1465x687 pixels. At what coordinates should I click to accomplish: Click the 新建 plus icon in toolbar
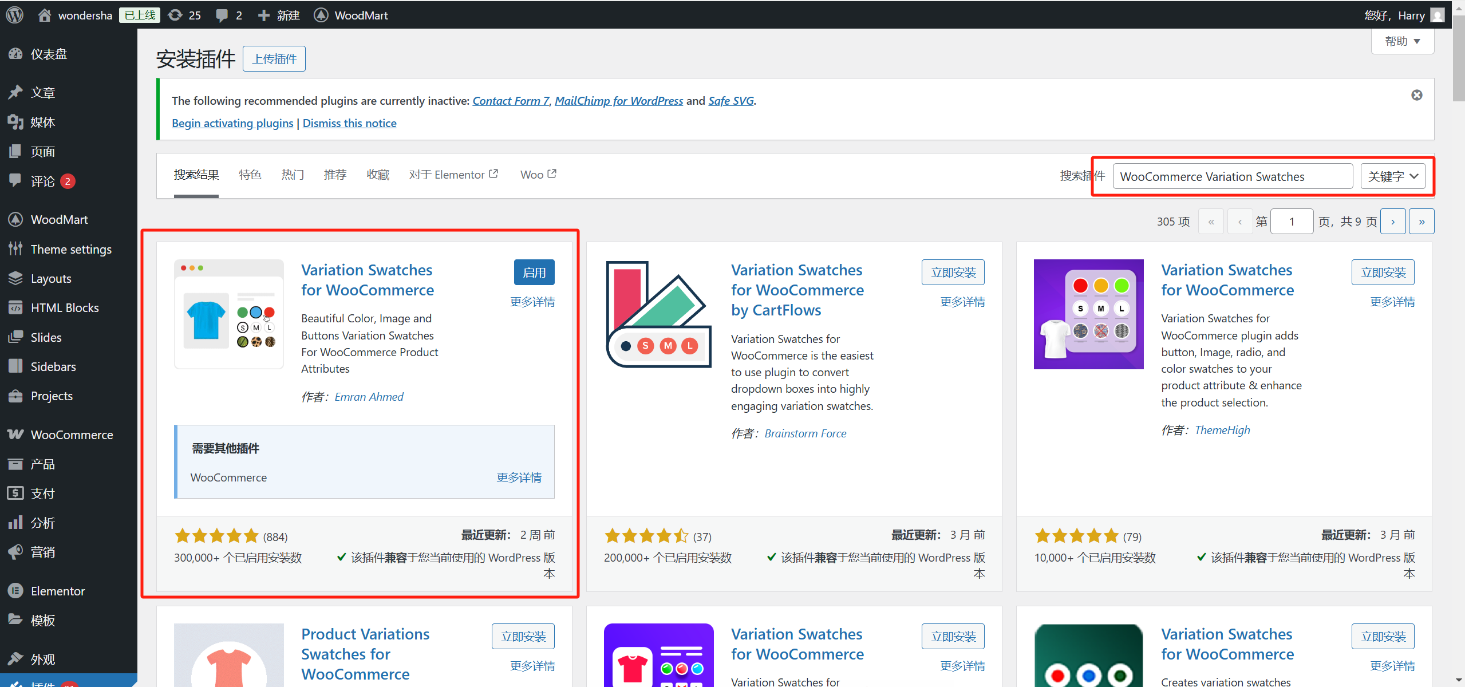(263, 15)
